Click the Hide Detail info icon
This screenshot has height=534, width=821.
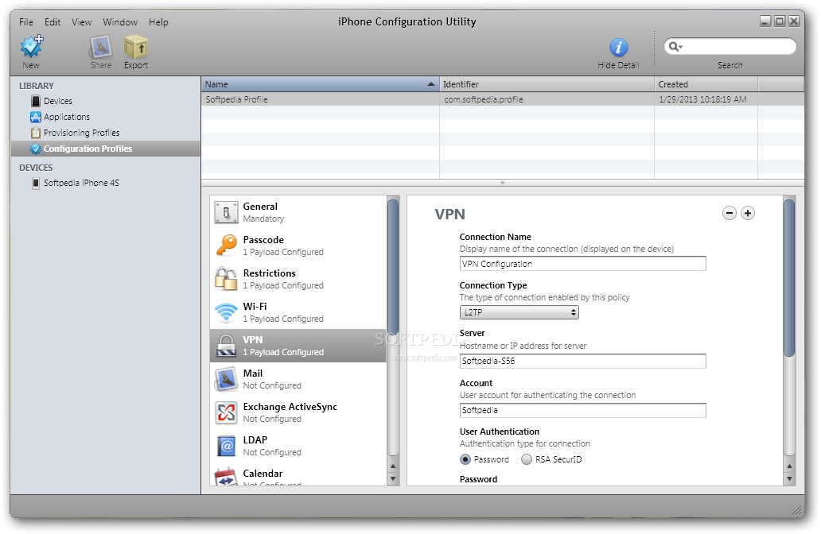[x=618, y=48]
